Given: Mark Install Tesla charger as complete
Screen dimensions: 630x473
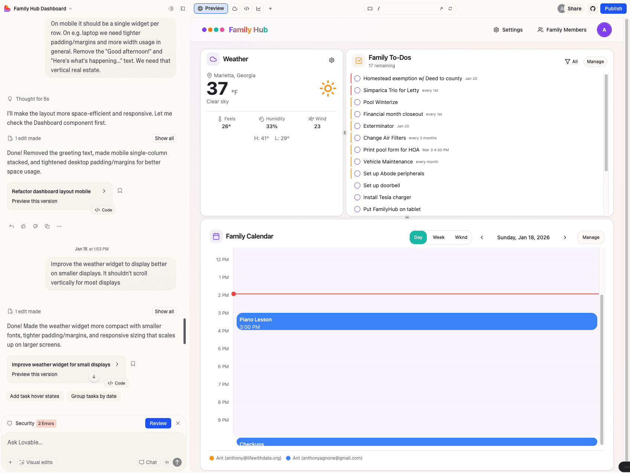Looking at the screenshot, I should pos(357,197).
